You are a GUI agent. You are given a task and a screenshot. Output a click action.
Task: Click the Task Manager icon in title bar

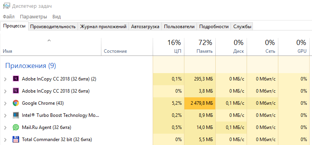pos(7,6)
